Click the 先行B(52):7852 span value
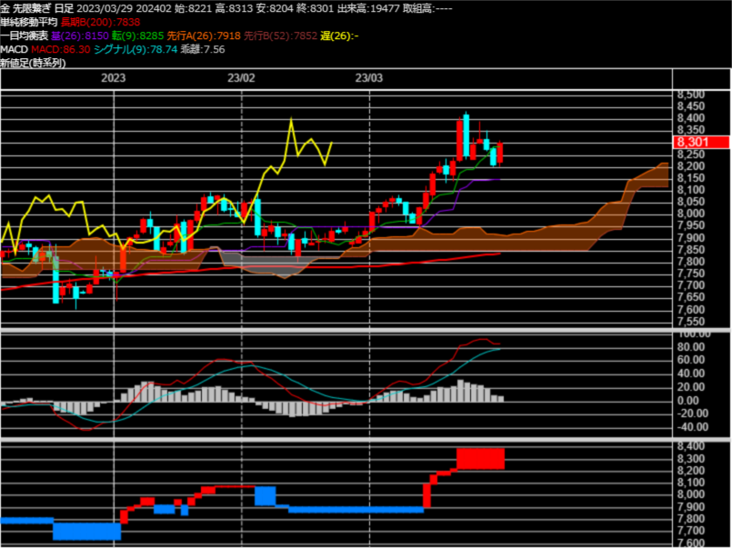Viewport: 732px width, 548px height. (x=281, y=36)
